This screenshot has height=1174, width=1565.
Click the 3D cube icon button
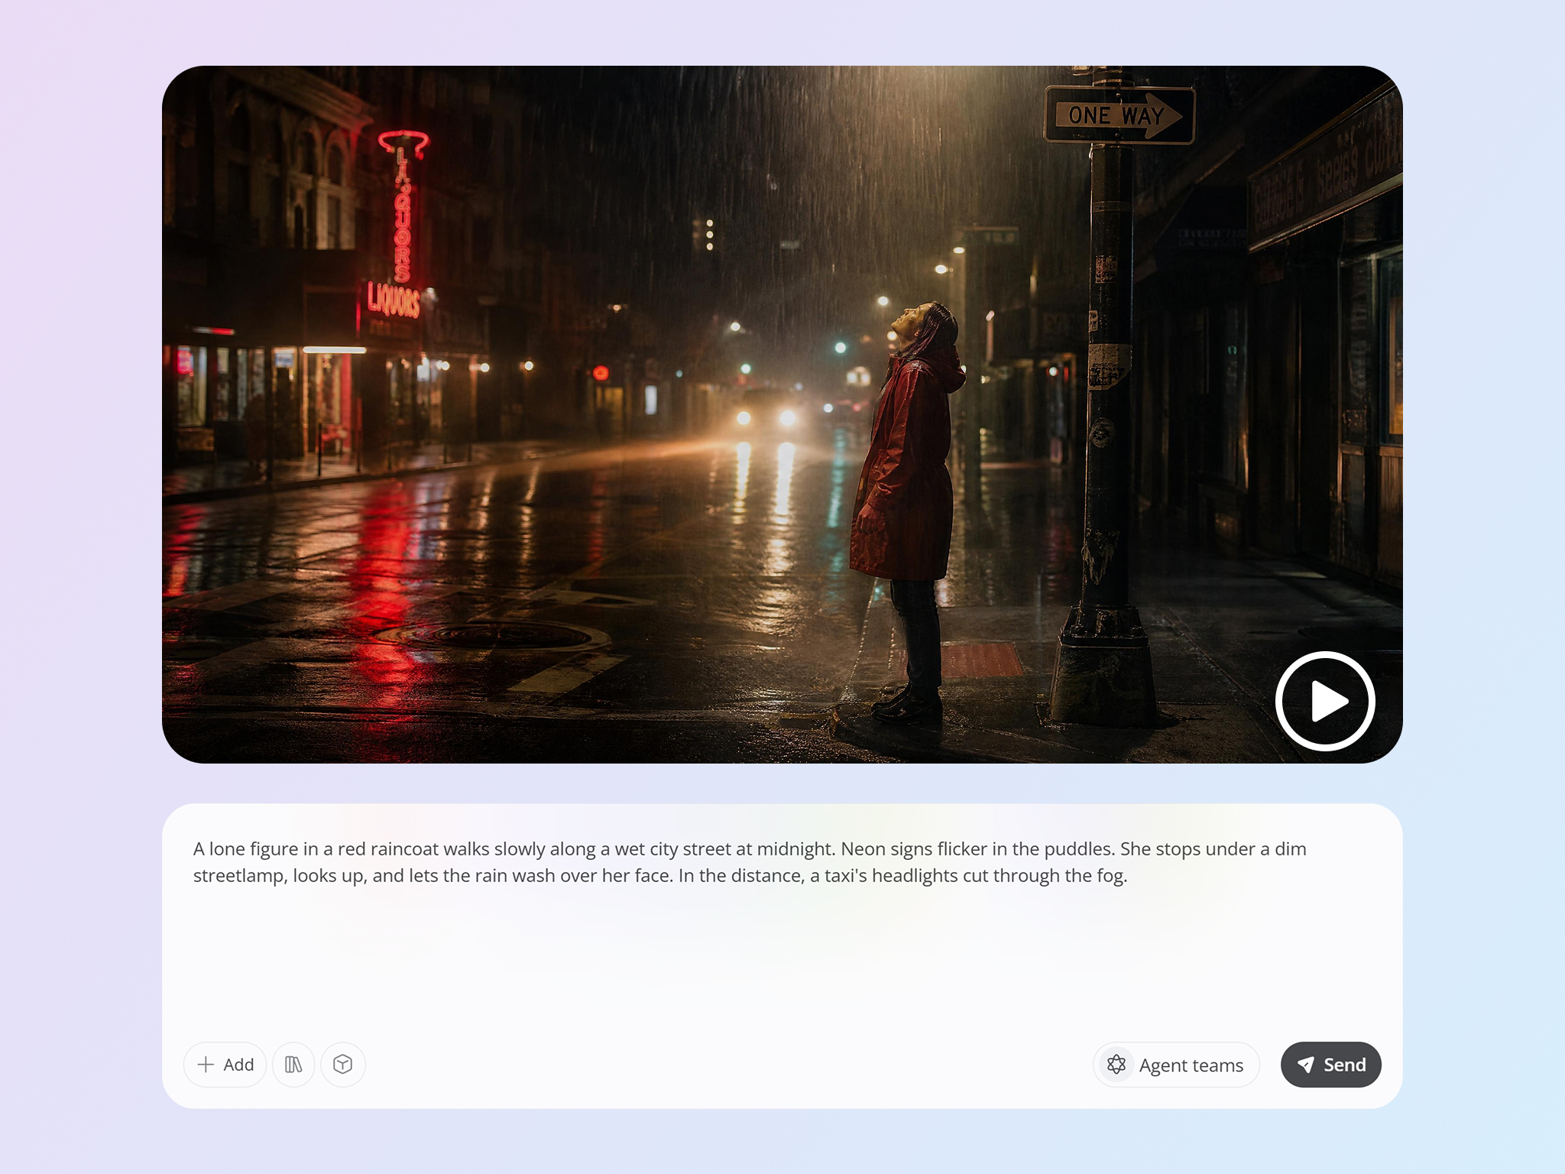coord(343,1065)
